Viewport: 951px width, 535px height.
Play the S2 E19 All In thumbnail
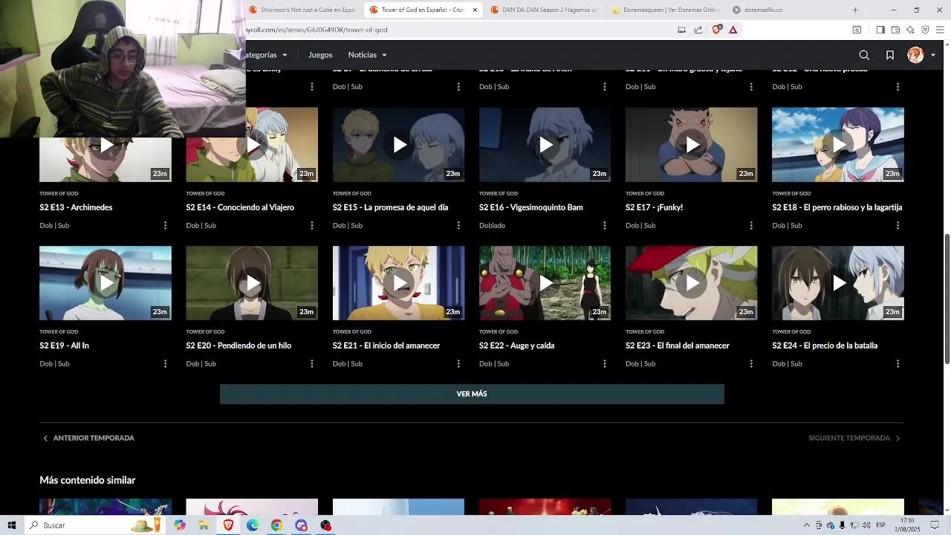tap(106, 283)
